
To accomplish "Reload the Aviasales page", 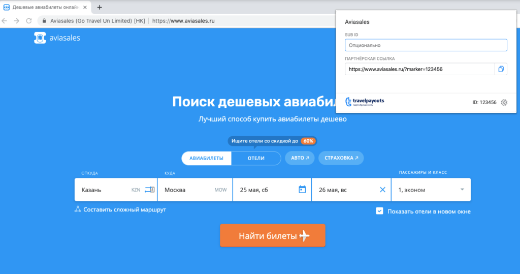I will tap(29, 21).
